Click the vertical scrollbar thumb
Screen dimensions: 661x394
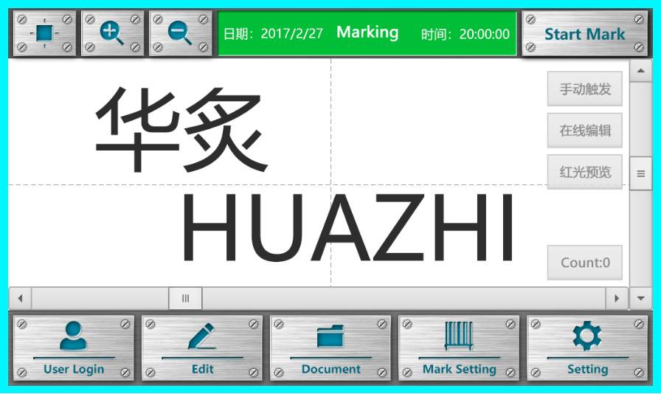pyautogui.click(x=641, y=173)
